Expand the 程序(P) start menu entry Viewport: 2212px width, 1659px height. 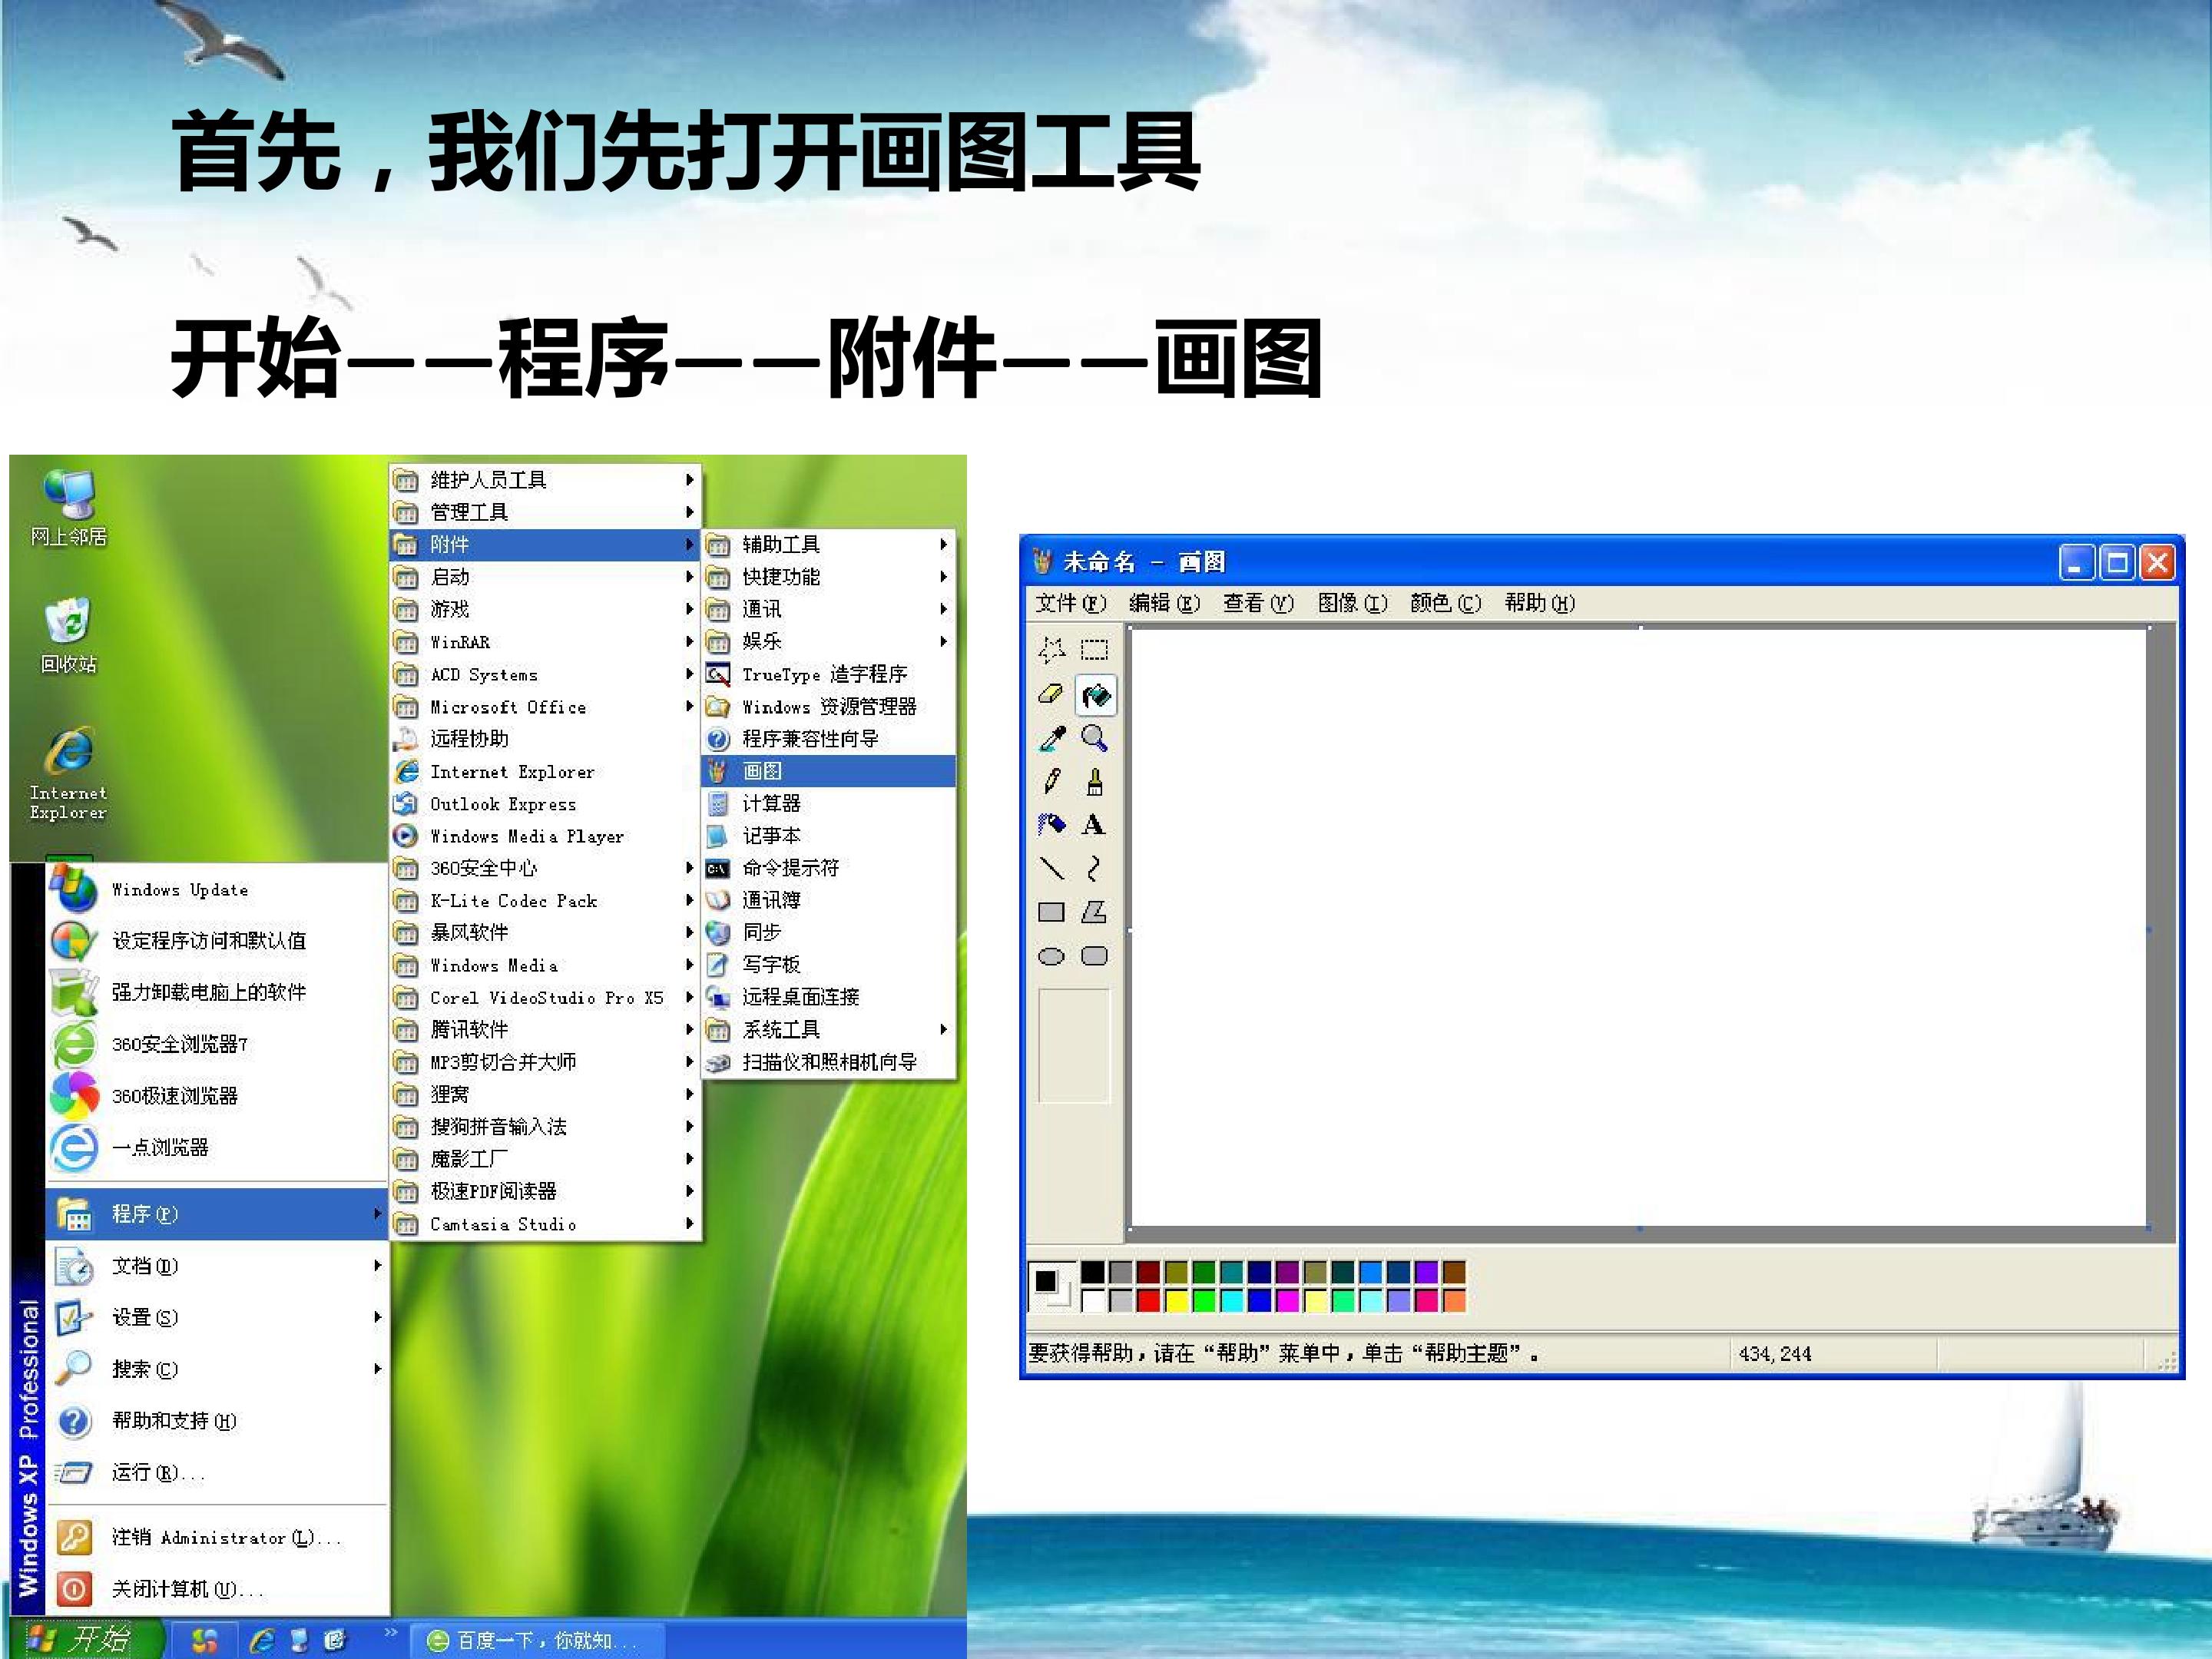click(x=216, y=1213)
